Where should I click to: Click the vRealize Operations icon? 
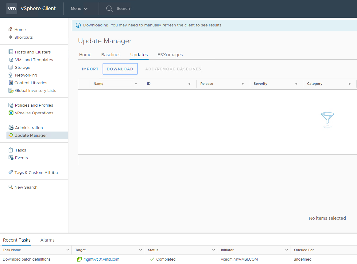click(x=11, y=113)
